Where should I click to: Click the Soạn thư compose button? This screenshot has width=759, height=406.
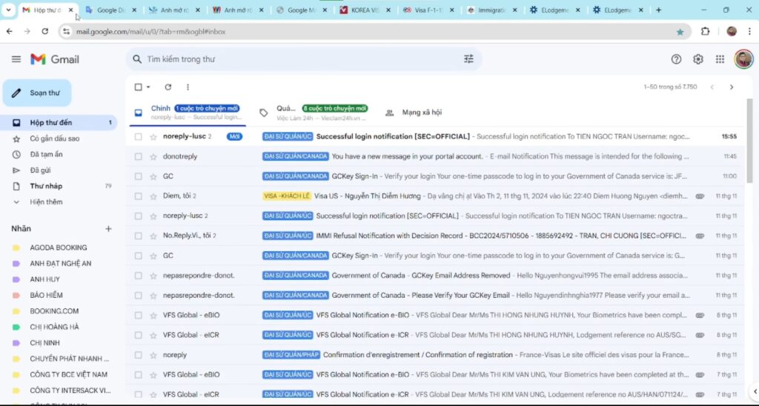click(37, 93)
